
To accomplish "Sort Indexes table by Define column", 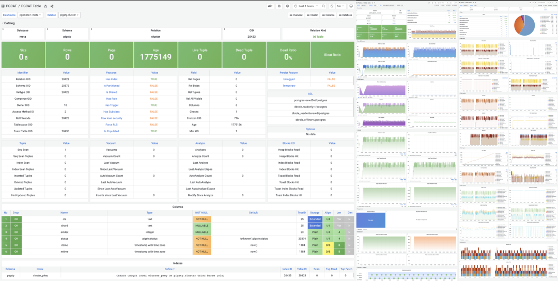I will pos(169,269).
